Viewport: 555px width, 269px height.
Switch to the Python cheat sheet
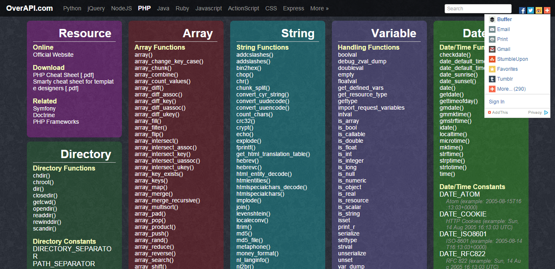(72, 8)
